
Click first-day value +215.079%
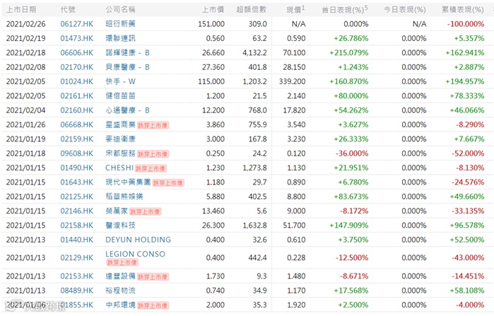pyautogui.click(x=348, y=52)
